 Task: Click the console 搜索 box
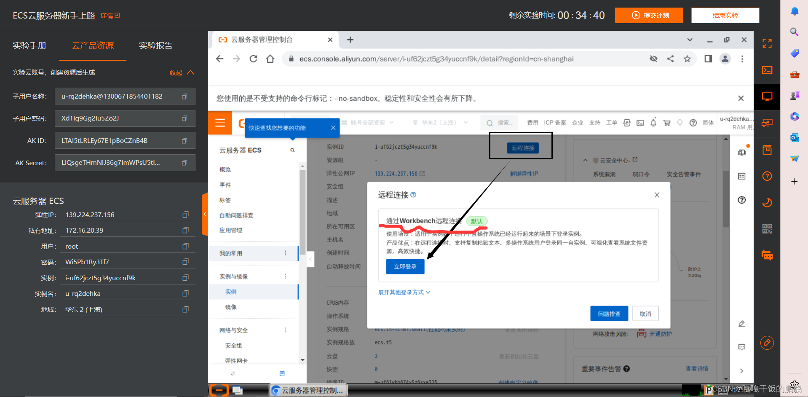tap(500, 123)
